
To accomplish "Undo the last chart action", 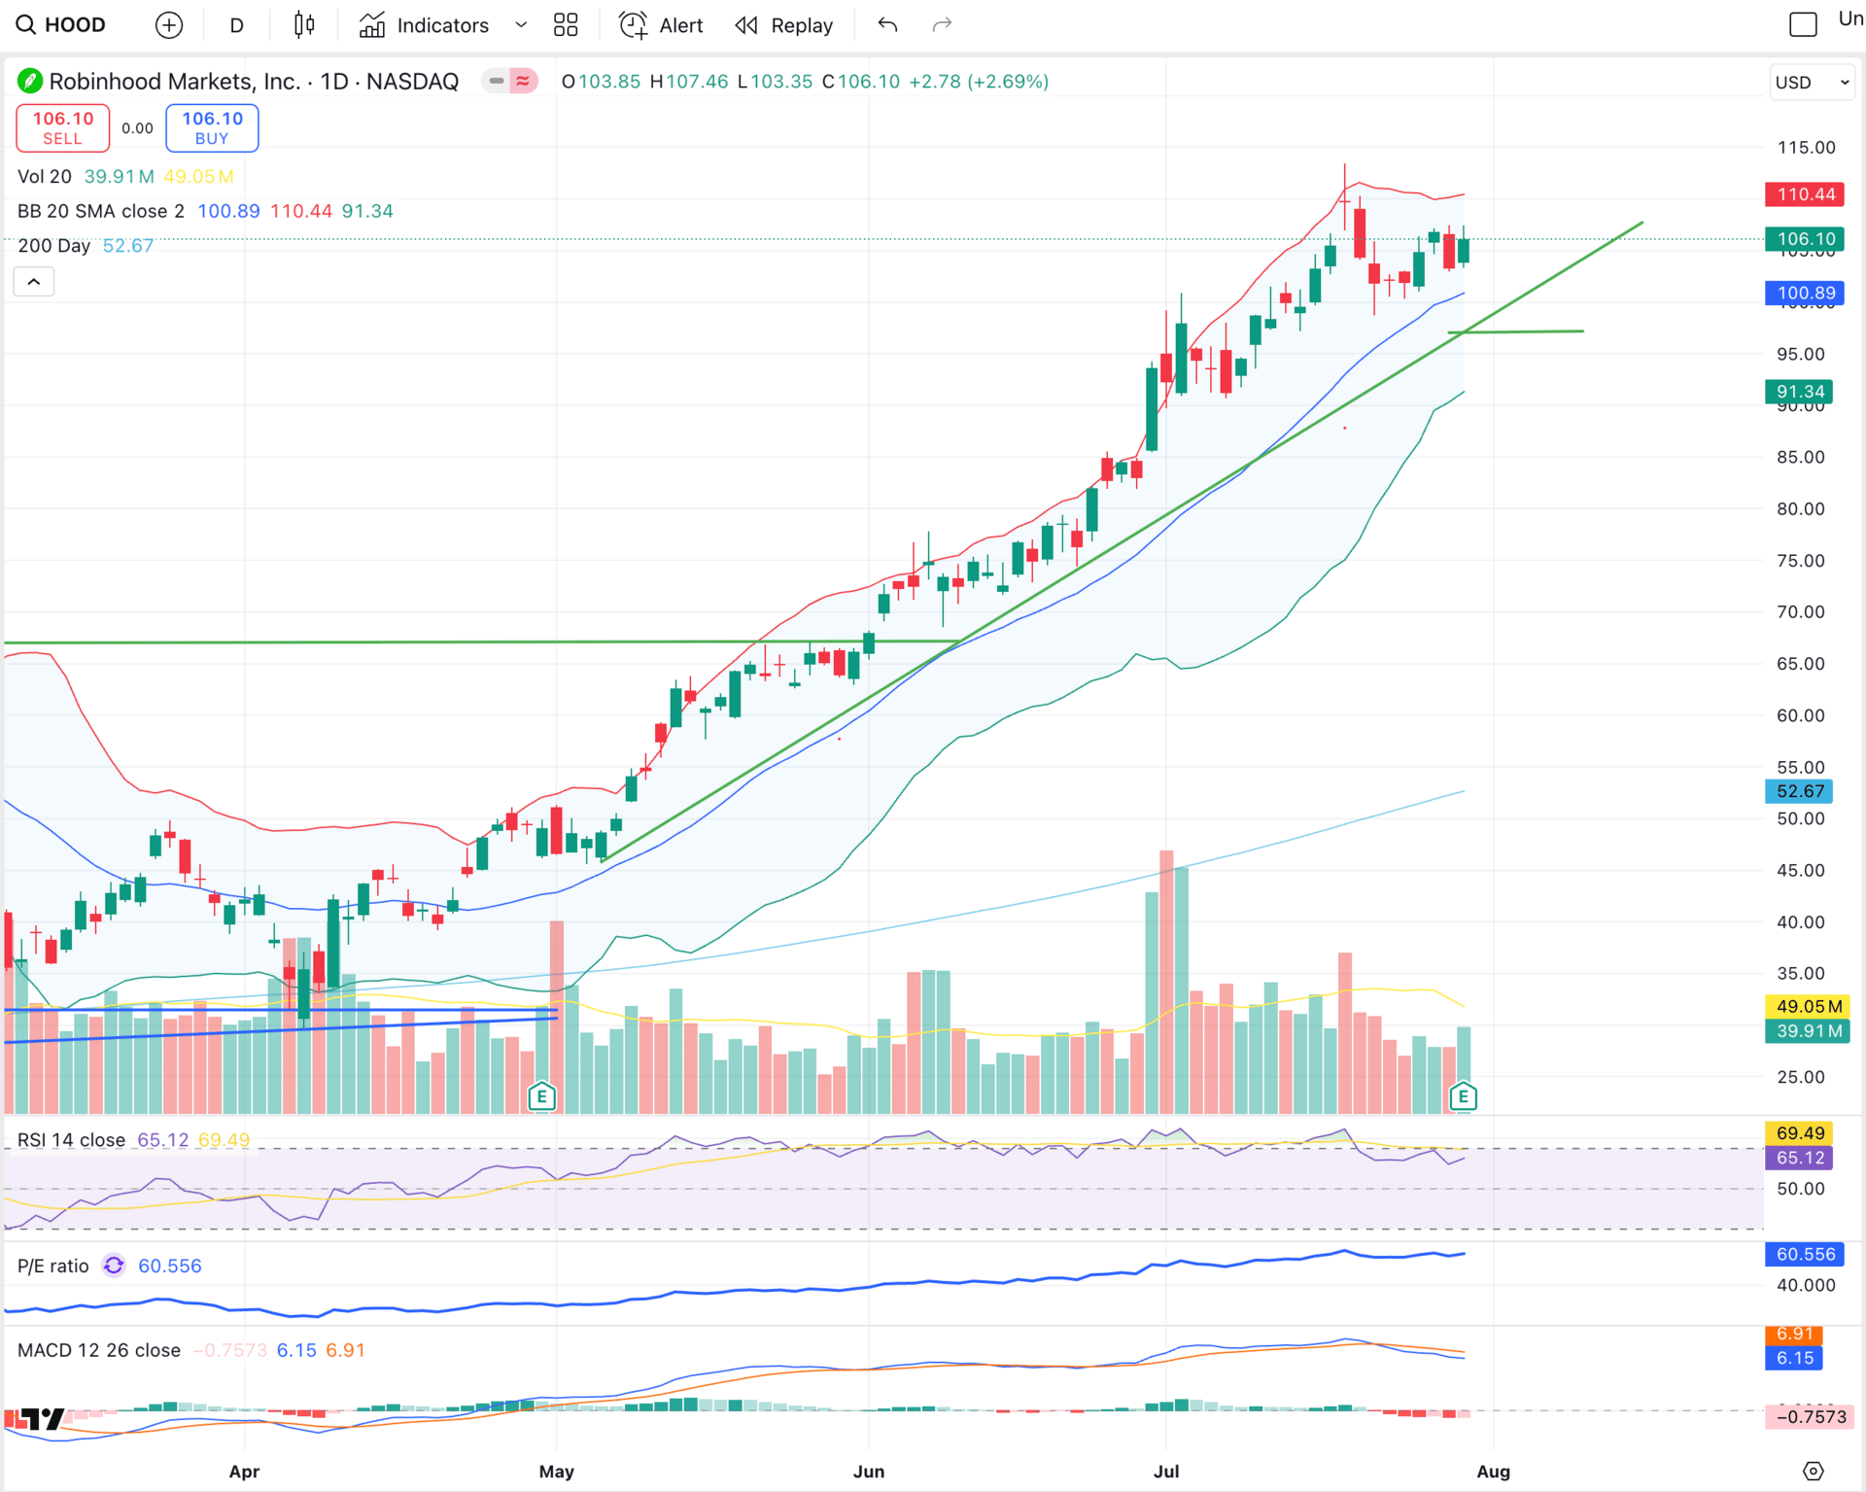I will pos(887,25).
